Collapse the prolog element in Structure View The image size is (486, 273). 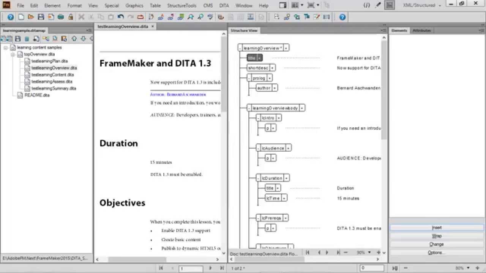point(249,78)
